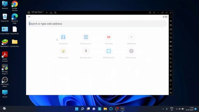Mute volume using the side toolbar speaker icon
The image size is (199, 112).
tap(171, 21)
